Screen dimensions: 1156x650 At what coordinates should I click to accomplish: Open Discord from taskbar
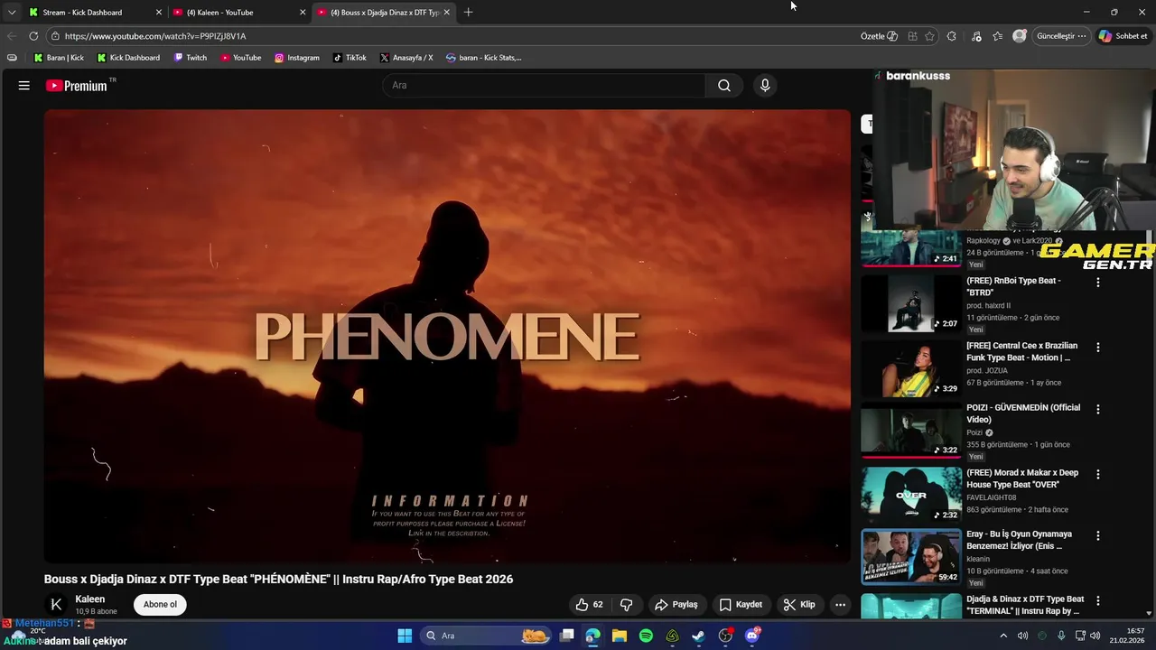[x=752, y=636]
